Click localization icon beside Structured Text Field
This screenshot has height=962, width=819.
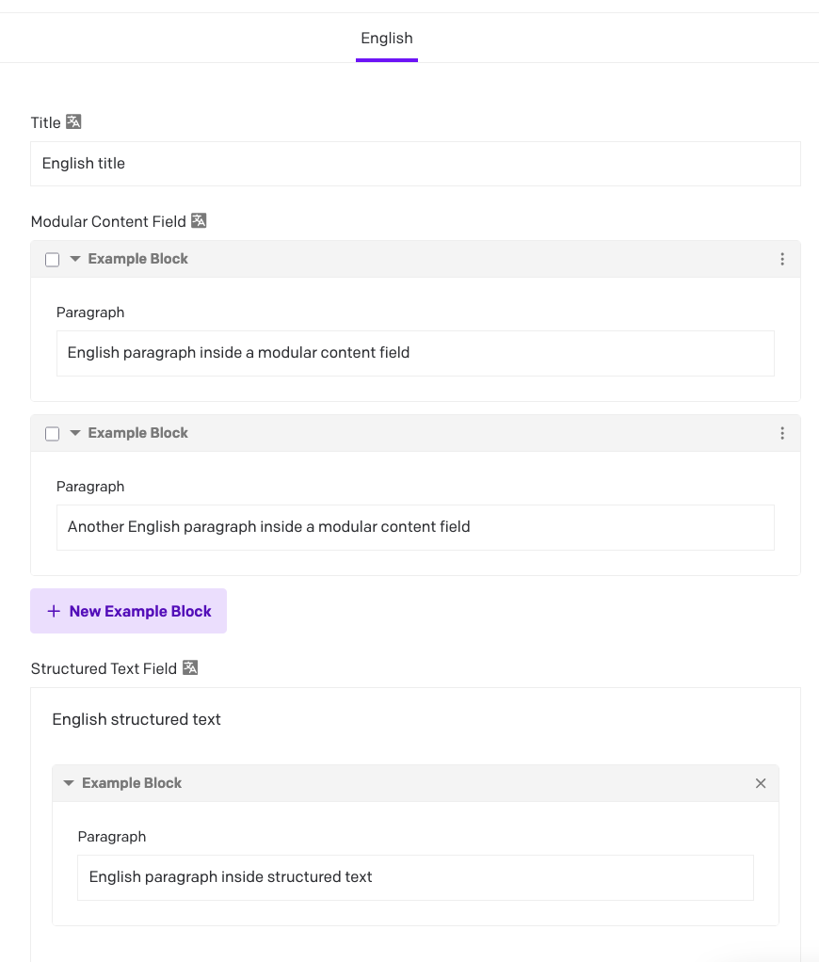pyautogui.click(x=190, y=668)
